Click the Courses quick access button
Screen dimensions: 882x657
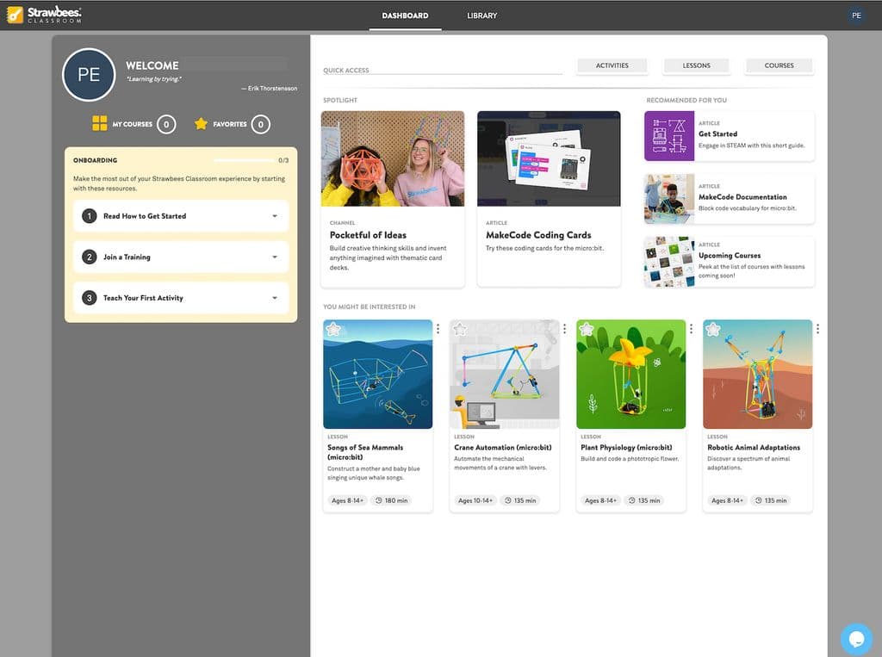779,65
